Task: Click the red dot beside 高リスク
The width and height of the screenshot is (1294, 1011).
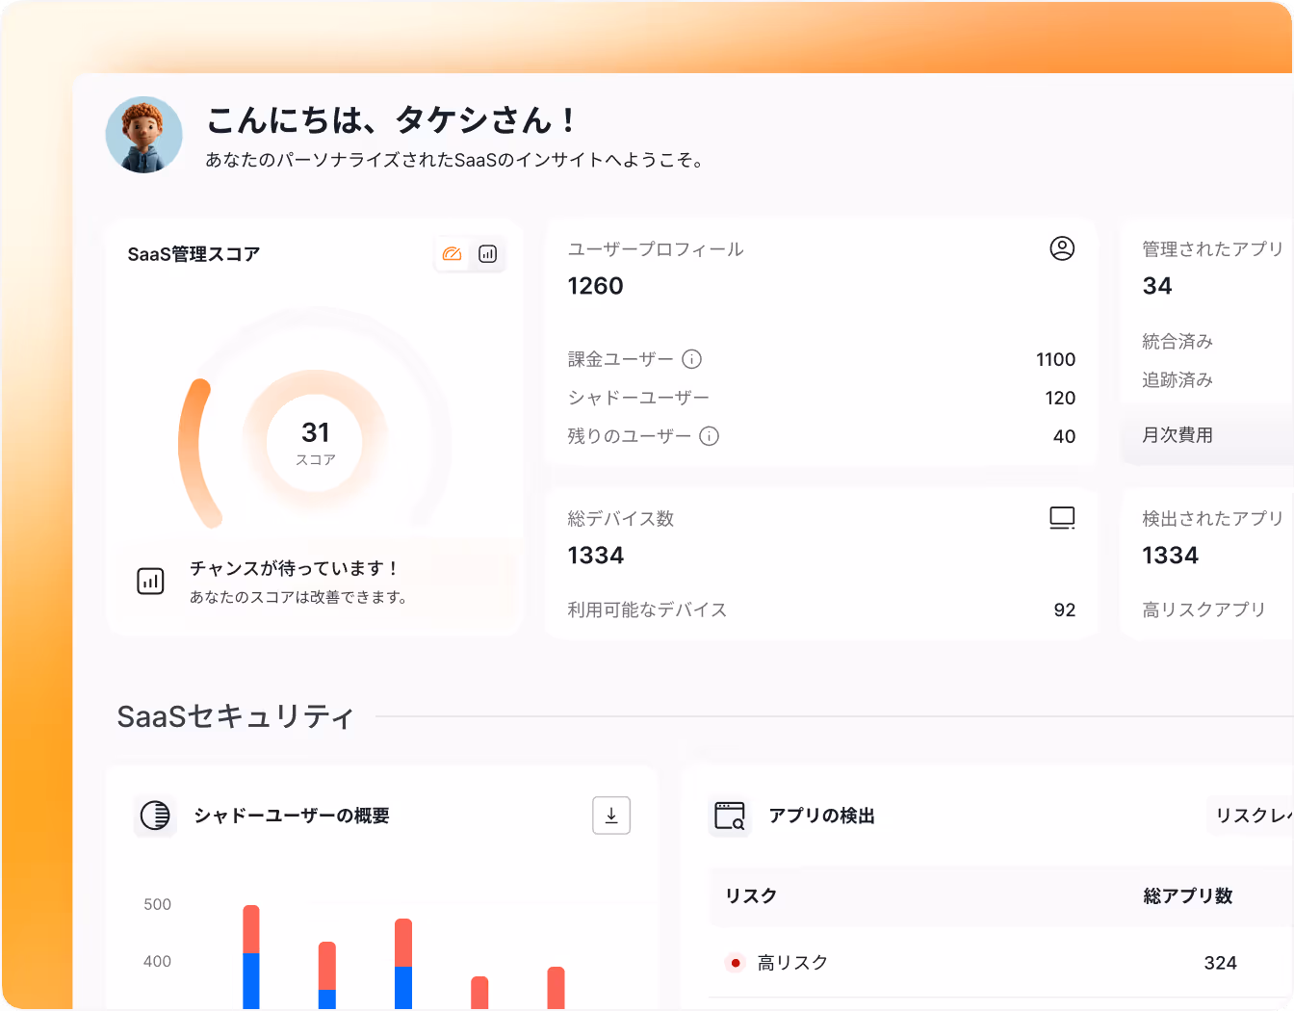Action: coord(735,963)
